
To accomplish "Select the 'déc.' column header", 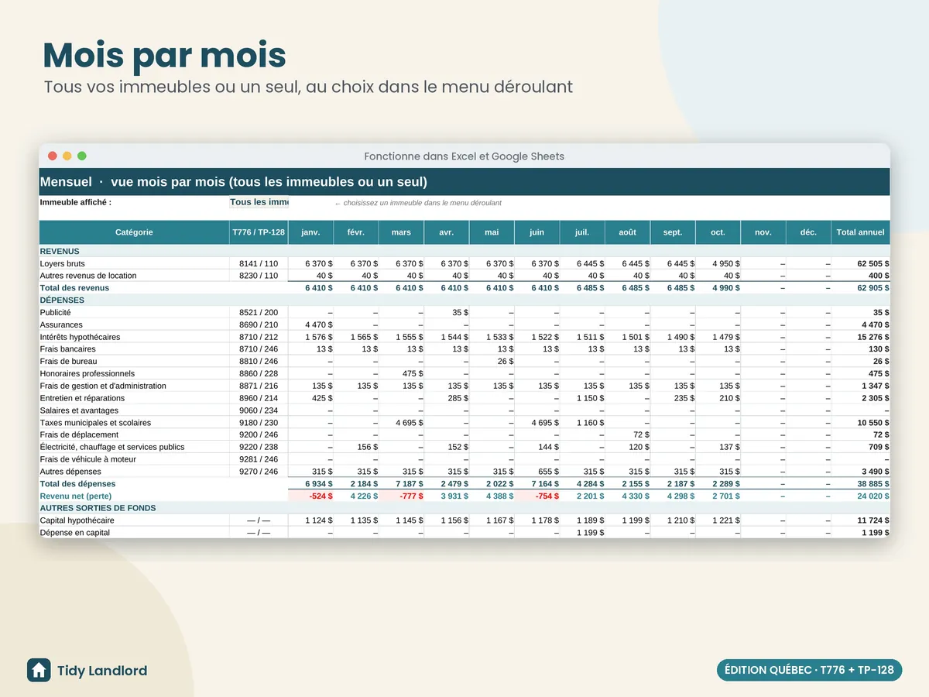I will coord(809,232).
